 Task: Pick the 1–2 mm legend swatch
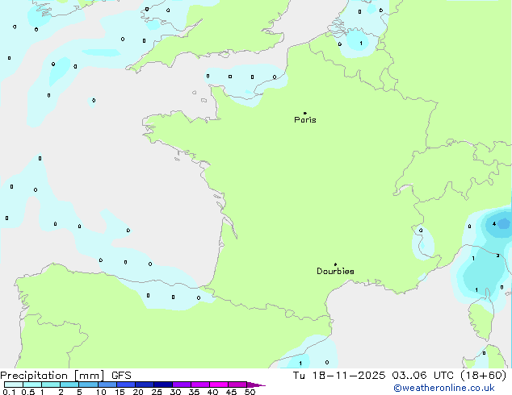(x=51, y=385)
